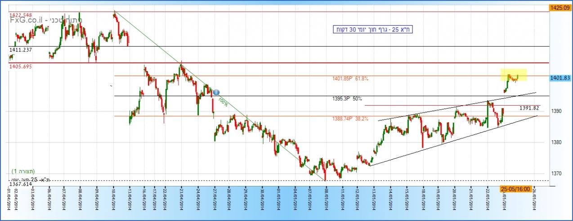
Task: Click the 1367.614 dotted support label
Action: pyautogui.click(x=20, y=184)
